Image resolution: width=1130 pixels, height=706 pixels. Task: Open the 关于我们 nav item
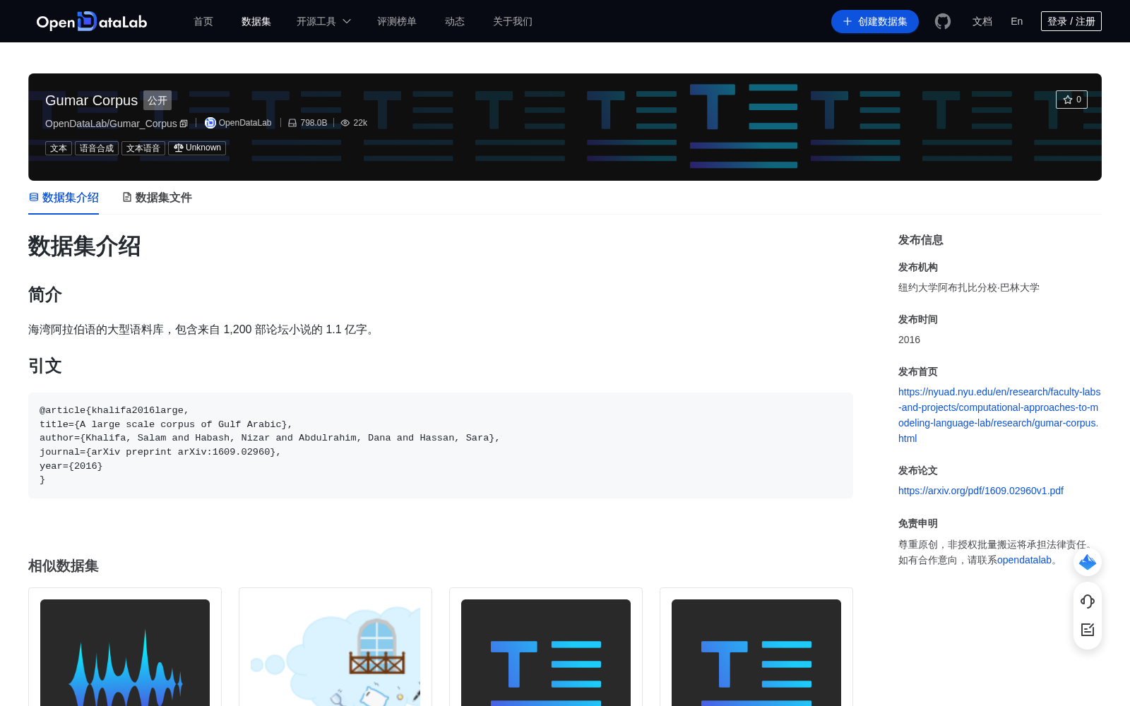tap(513, 21)
